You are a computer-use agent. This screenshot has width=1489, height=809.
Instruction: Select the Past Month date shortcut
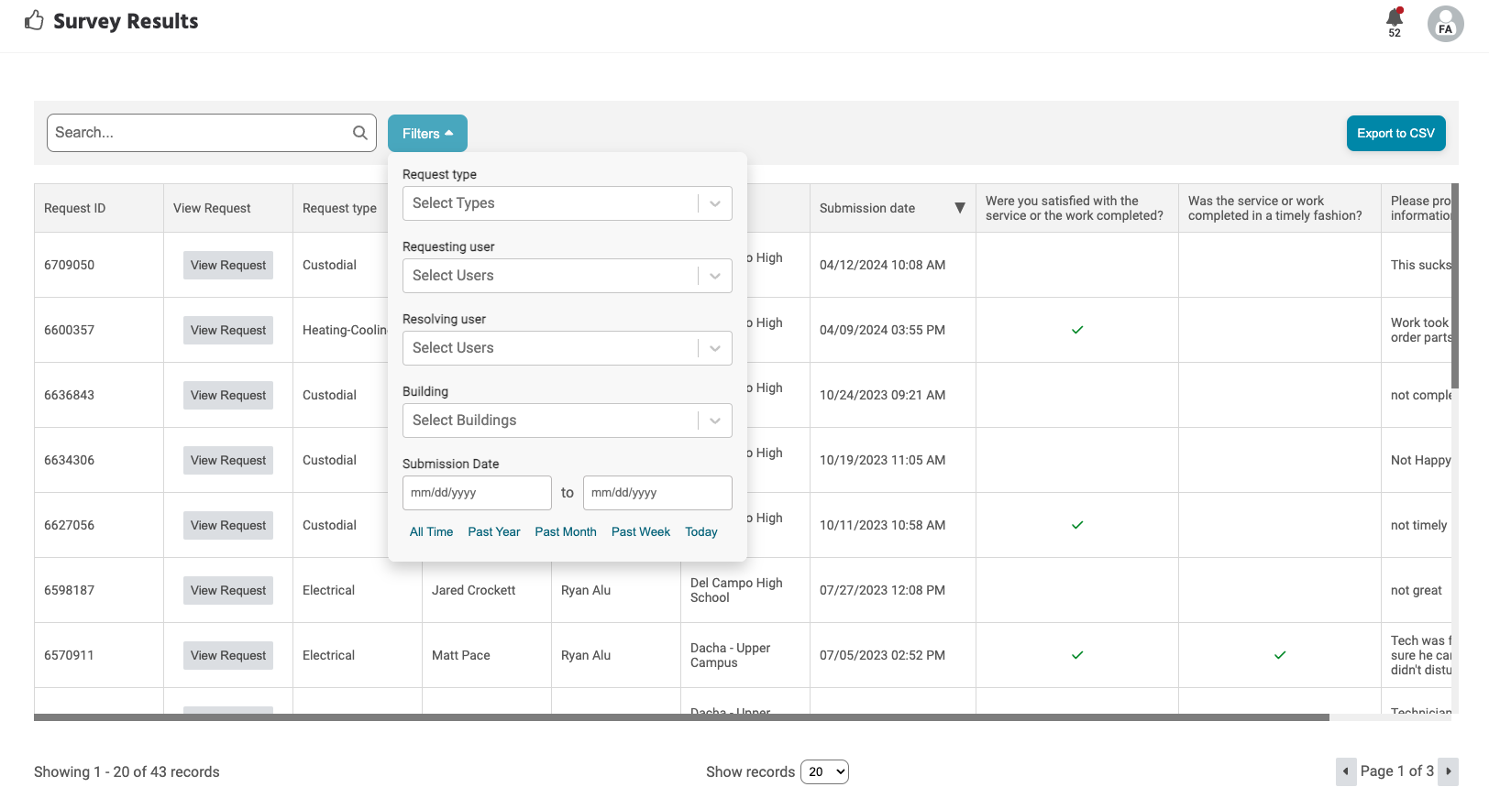565,532
